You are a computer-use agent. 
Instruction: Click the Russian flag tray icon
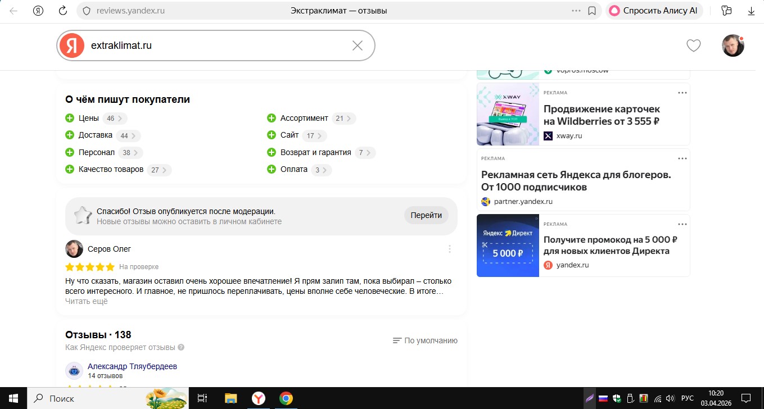(x=603, y=398)
